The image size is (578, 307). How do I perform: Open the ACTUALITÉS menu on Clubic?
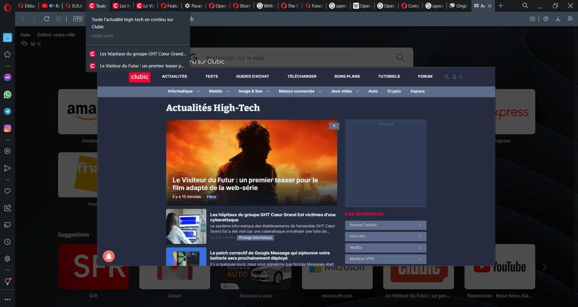click(x=174, y=77)
